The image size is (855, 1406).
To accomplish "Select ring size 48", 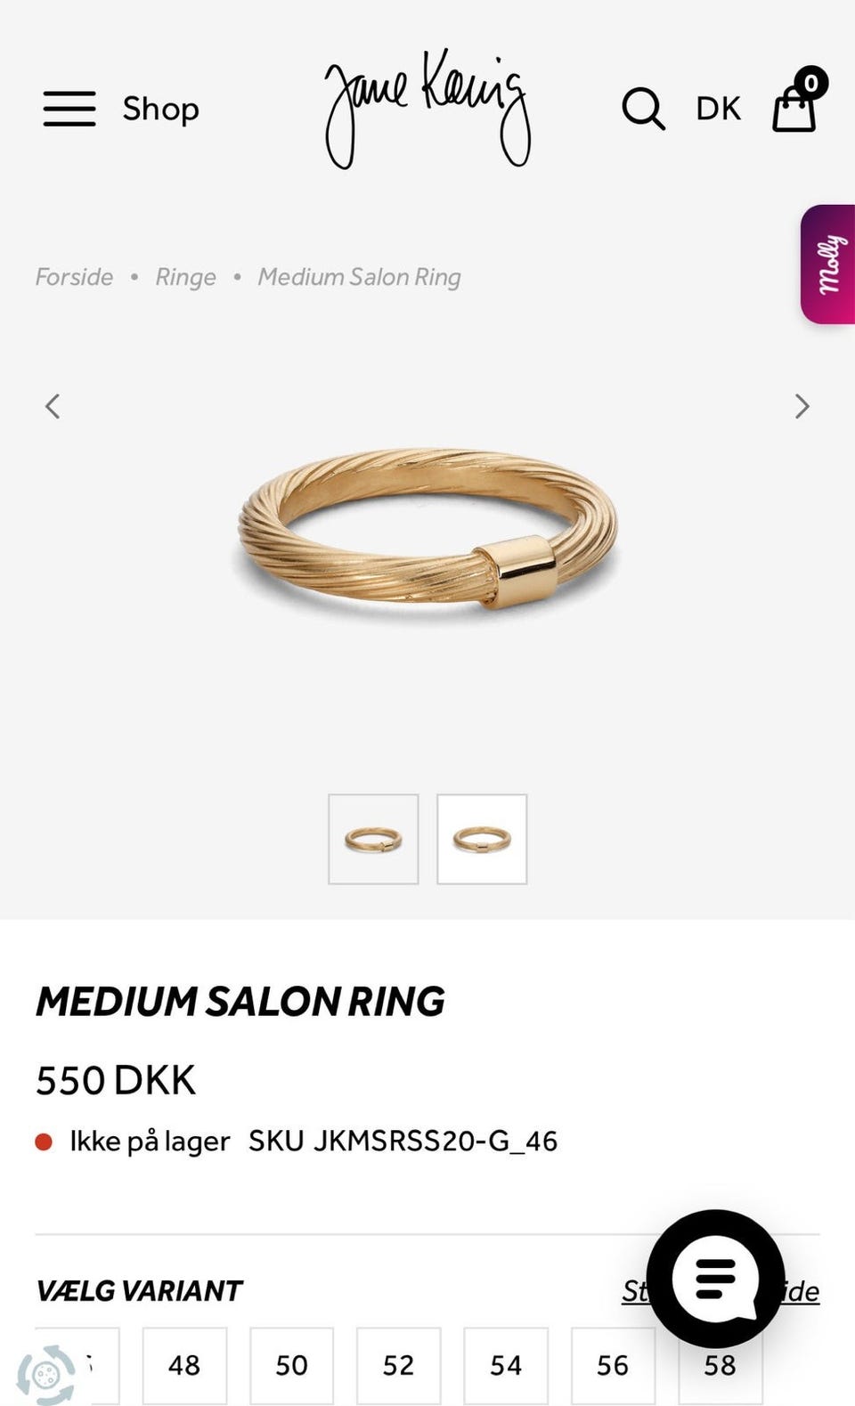I will (x=184, y=1365).
